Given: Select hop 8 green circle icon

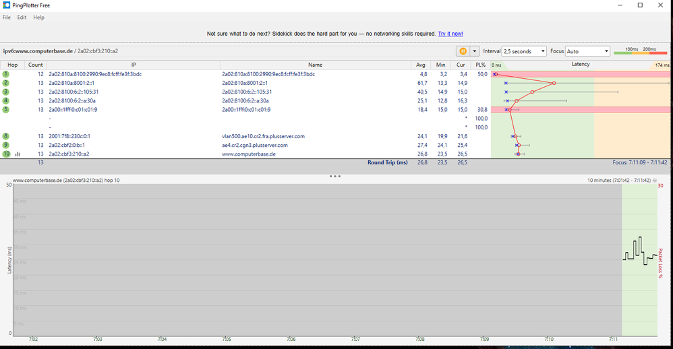Looking at the screenshot, I should pyautogui.click(x=5, y=136).
